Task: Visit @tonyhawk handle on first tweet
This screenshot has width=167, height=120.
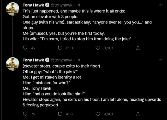Action: [x=61, y=5]
